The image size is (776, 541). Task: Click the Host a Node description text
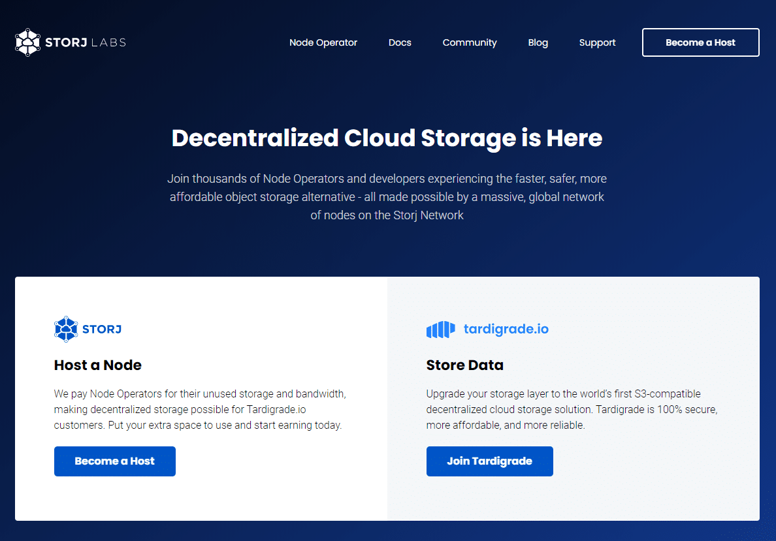click(199, 409)
